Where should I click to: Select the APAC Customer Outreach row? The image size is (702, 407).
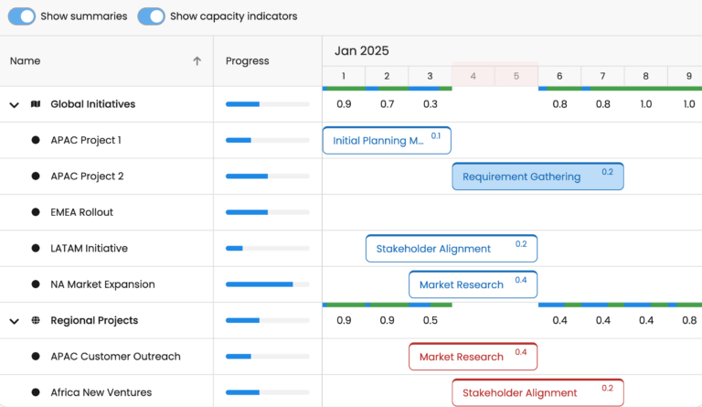pos(115,357)
